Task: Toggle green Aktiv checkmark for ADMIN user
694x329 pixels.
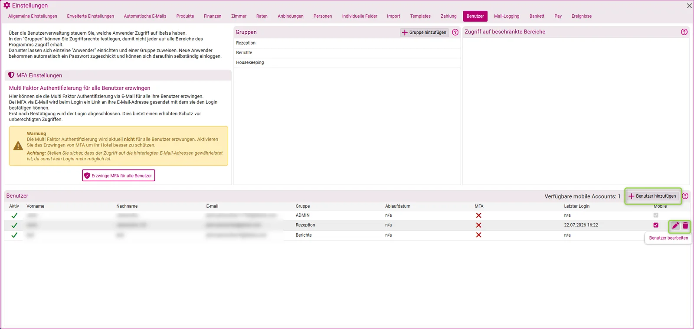Action: (14, 215)
